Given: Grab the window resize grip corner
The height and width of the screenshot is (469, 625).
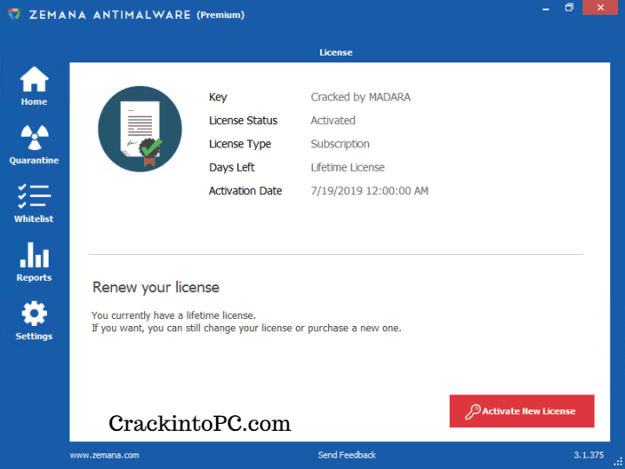Looking at the screenshot, I should coord(618,462).
